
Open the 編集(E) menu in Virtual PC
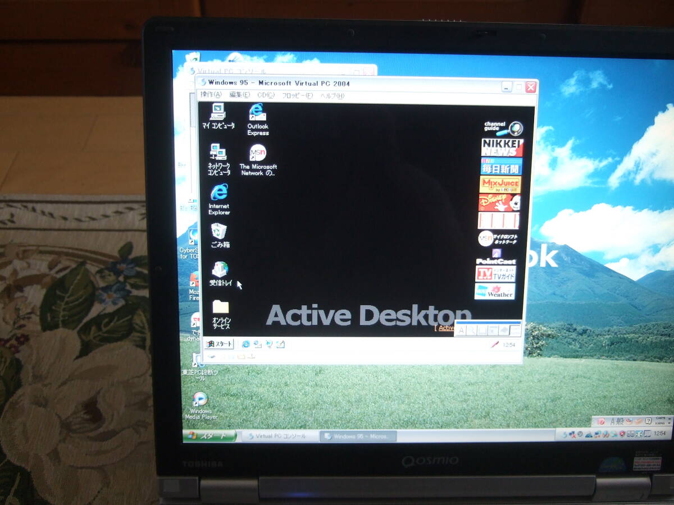click(x=239, y=95)
